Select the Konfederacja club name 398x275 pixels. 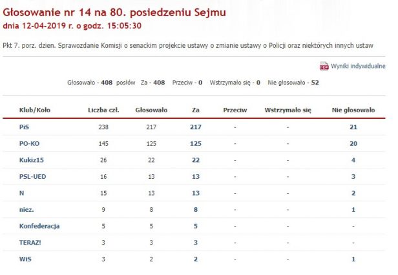[x=39, y=226]
